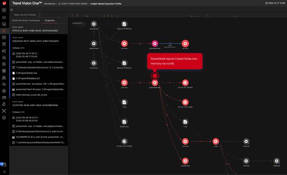Select the gray nltest.exe process node
Viewport: 287px width, 175px height.
tap(276, 161)
